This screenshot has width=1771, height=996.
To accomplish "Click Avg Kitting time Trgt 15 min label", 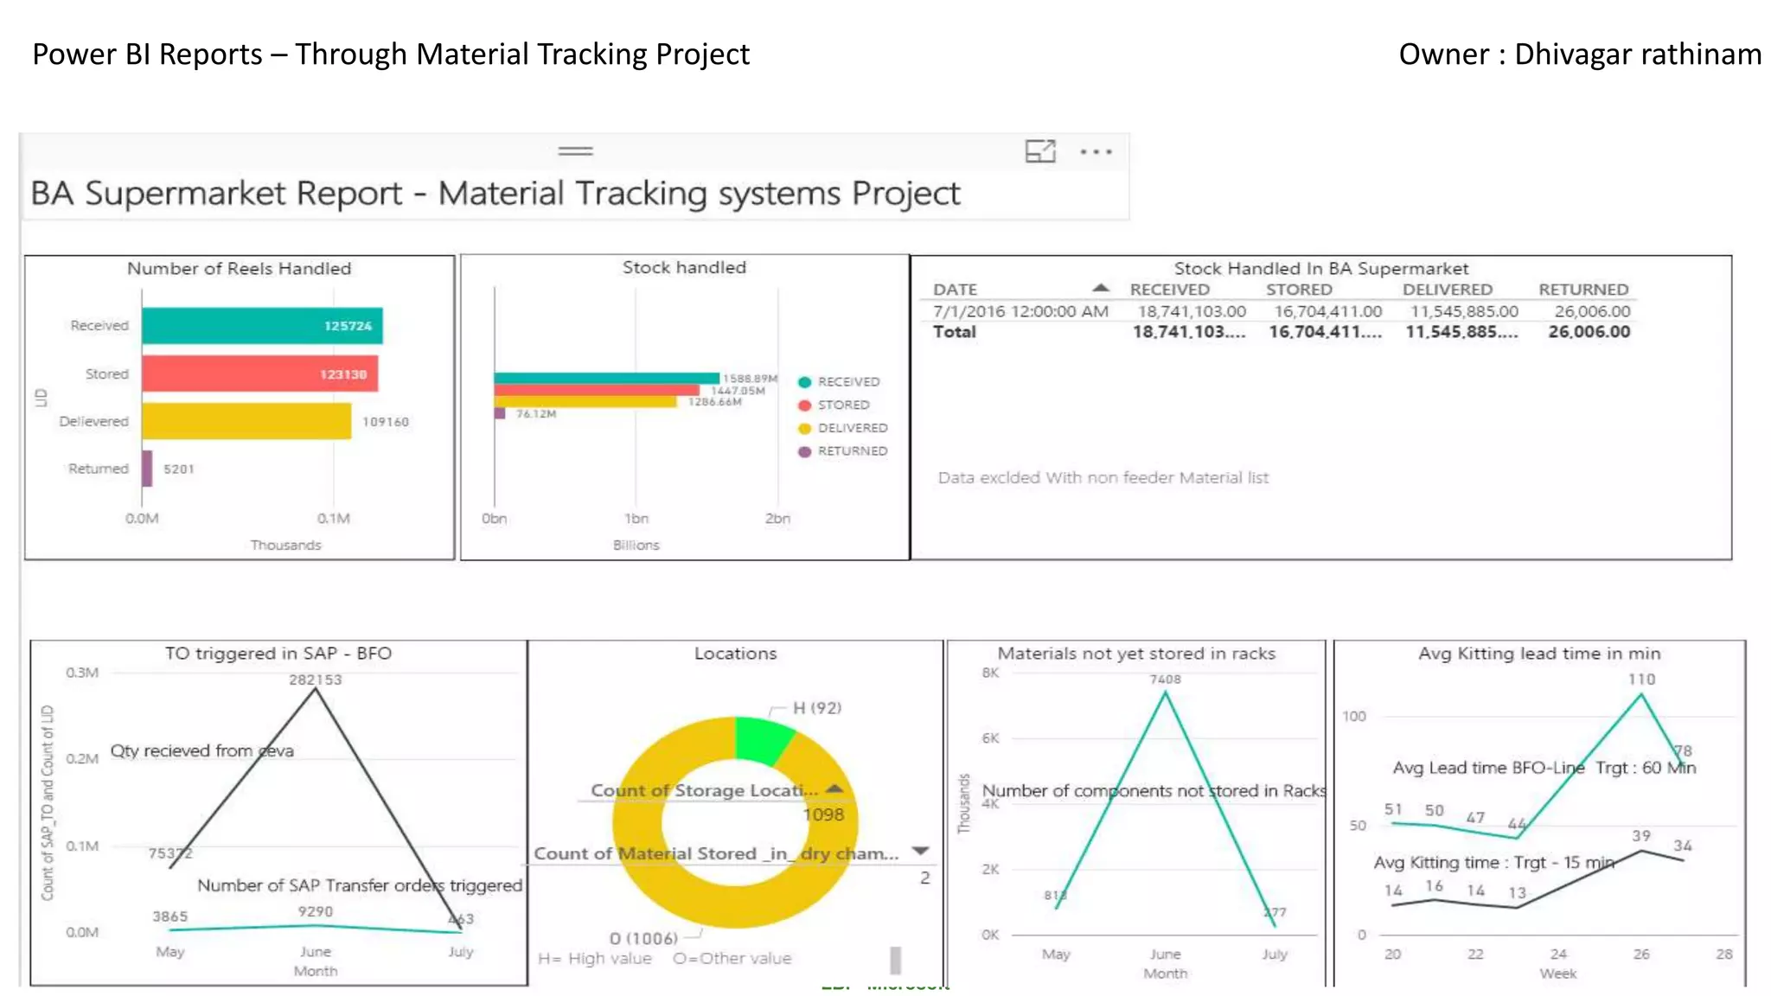I will [1493, 863].
